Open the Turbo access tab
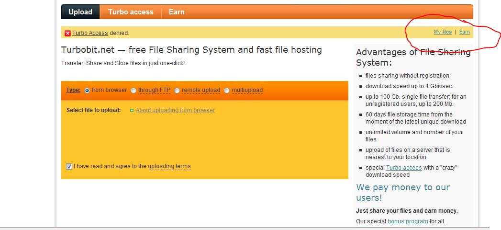Viewport: 501px width, 230px height. point(131,12)
